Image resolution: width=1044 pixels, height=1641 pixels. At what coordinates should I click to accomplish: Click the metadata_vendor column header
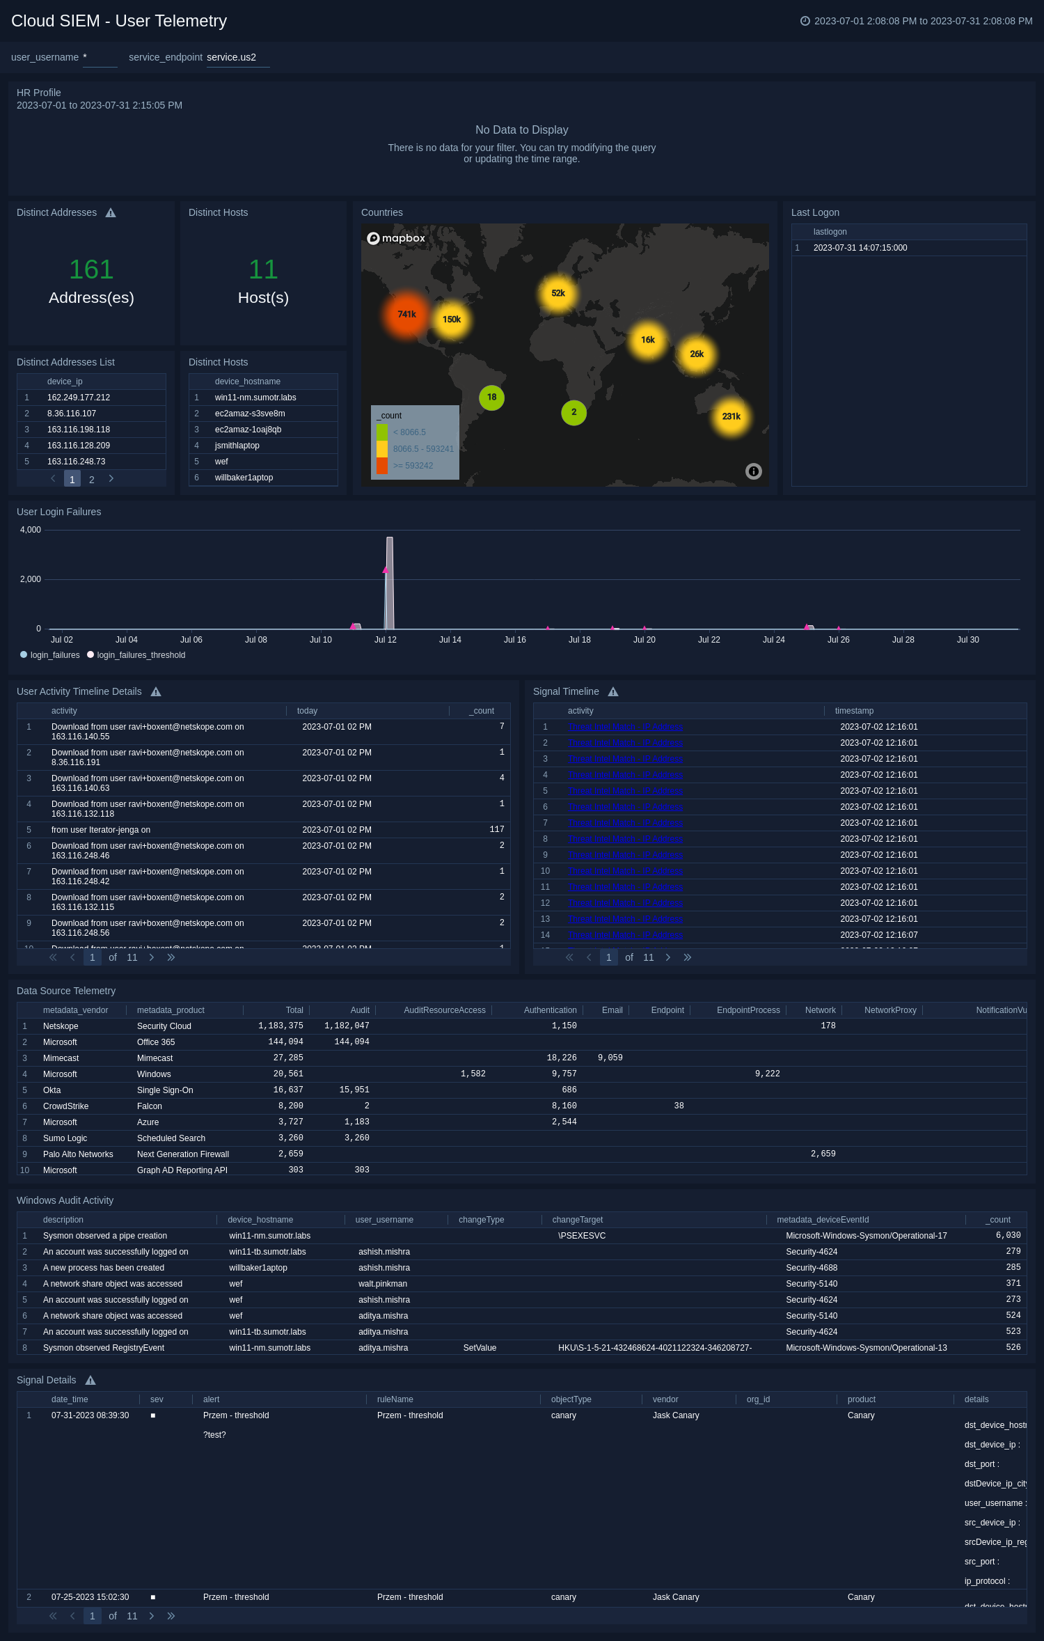click(75, 1010)
